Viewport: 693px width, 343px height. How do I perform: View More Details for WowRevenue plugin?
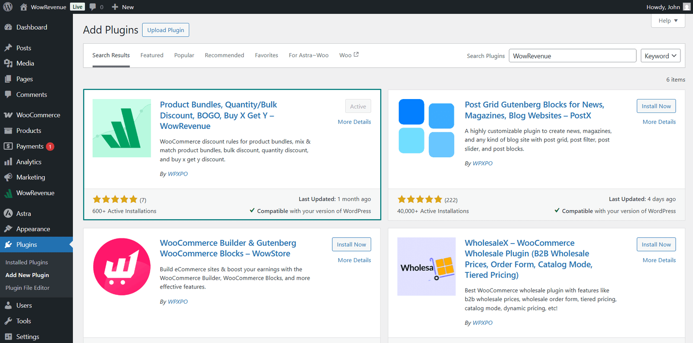click(354, 122)
